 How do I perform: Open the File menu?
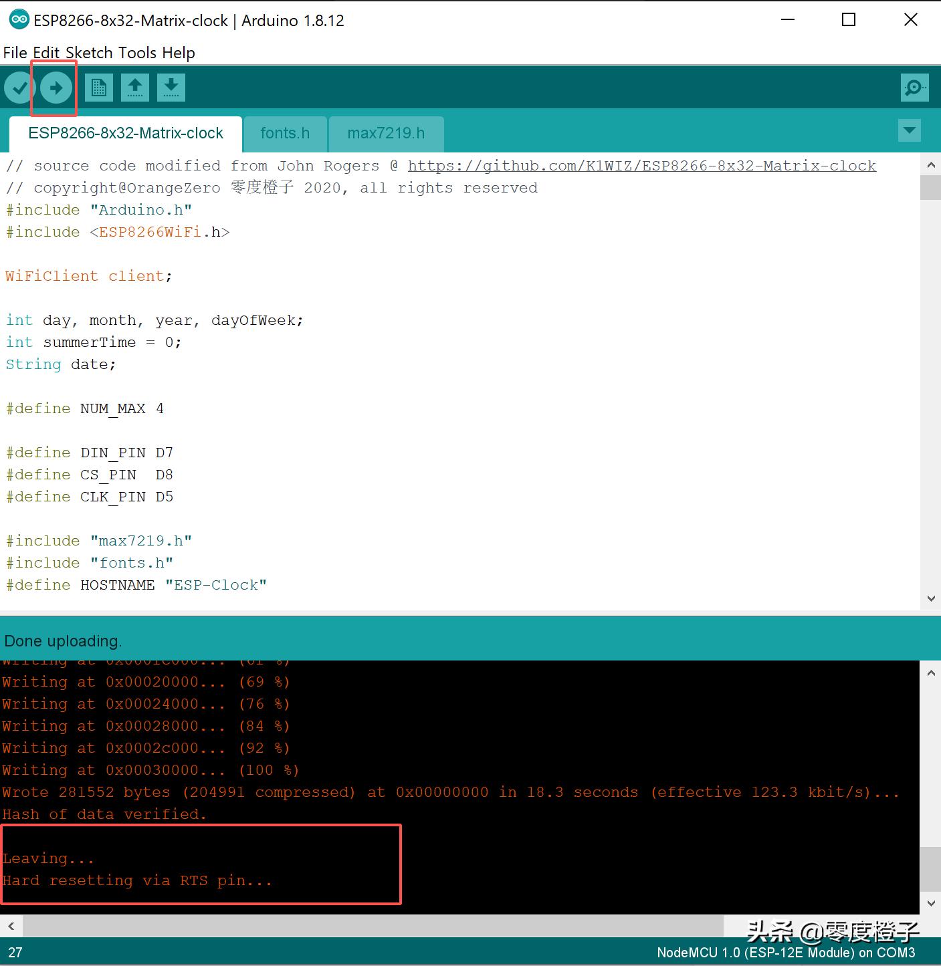14,52
